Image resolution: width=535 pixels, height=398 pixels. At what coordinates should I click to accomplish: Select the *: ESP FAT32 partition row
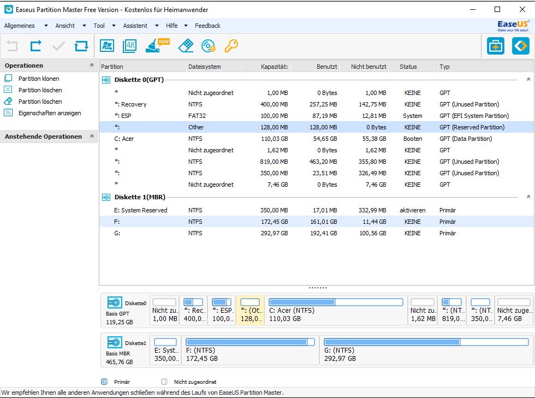pyautogui.click(x=317, y=116)
